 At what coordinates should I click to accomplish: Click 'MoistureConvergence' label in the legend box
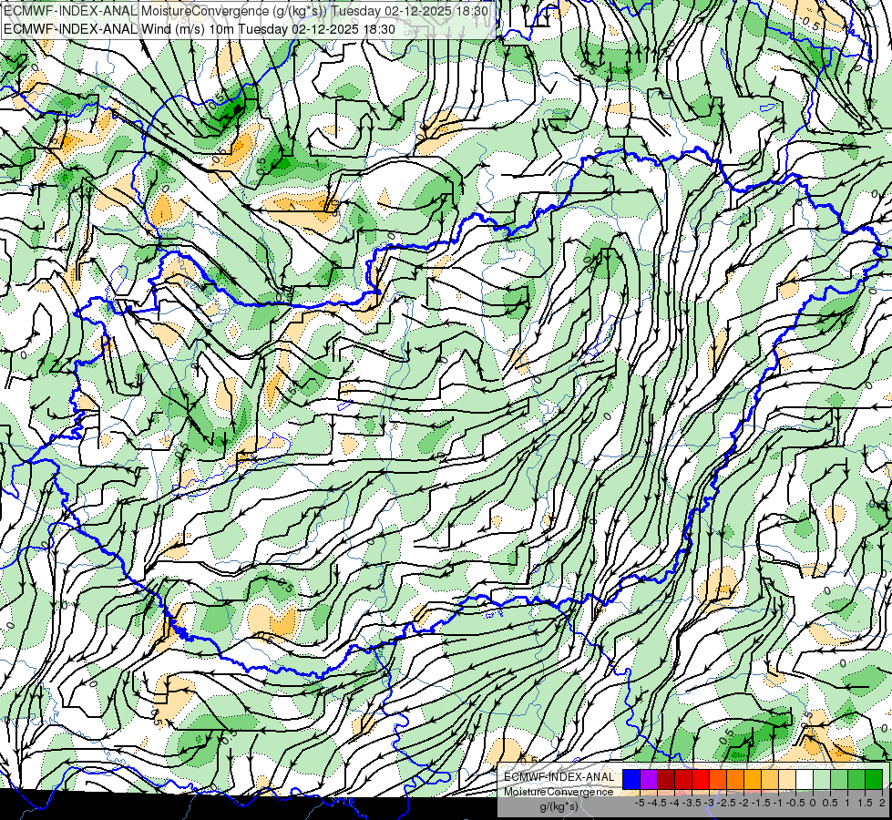(559, 792)
